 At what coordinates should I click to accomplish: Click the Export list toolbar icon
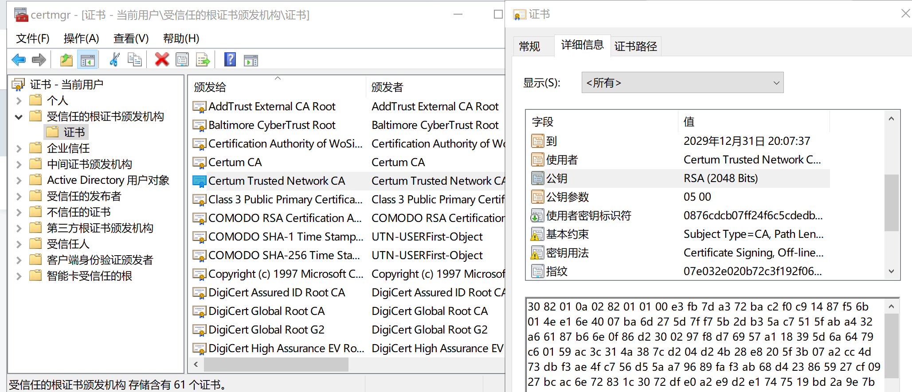coord(203,59)
